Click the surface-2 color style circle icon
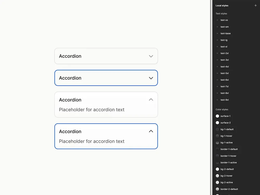Screen dimensions: 260x195 click(217, 122)
